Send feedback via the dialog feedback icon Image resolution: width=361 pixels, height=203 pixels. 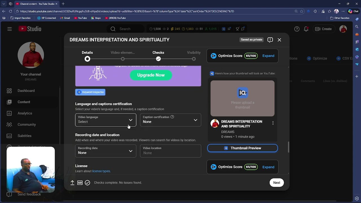point(270,40)
